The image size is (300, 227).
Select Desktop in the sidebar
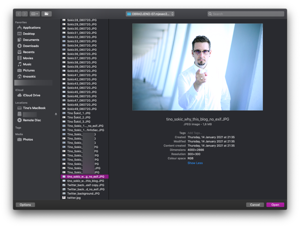(x=29, y=34)
